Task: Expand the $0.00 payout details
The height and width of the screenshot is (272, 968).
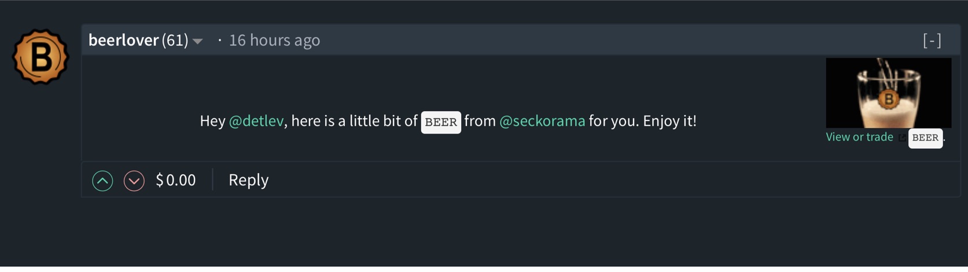Action: pos(176,180)
